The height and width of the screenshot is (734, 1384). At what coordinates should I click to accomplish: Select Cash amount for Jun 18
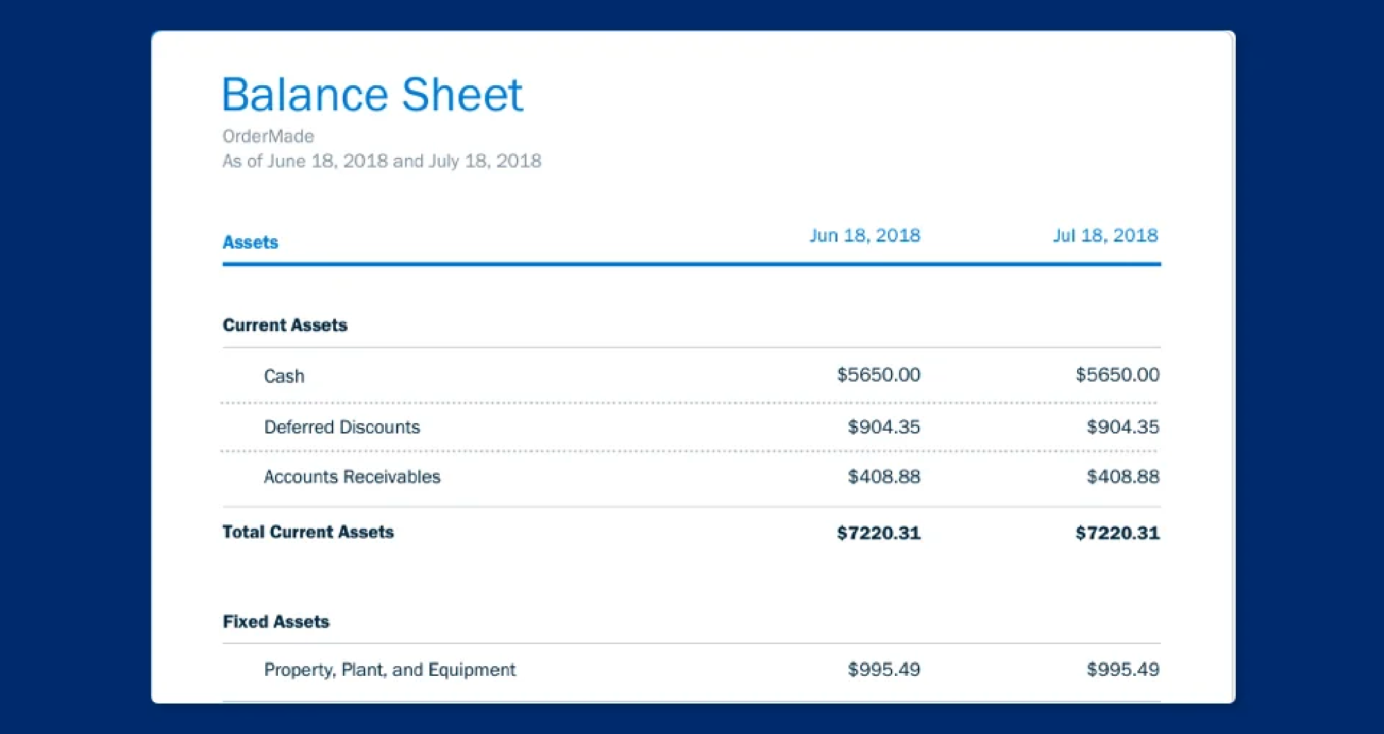point(878,375)
